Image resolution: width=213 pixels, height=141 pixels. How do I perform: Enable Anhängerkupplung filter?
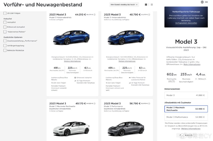[5, 46]
